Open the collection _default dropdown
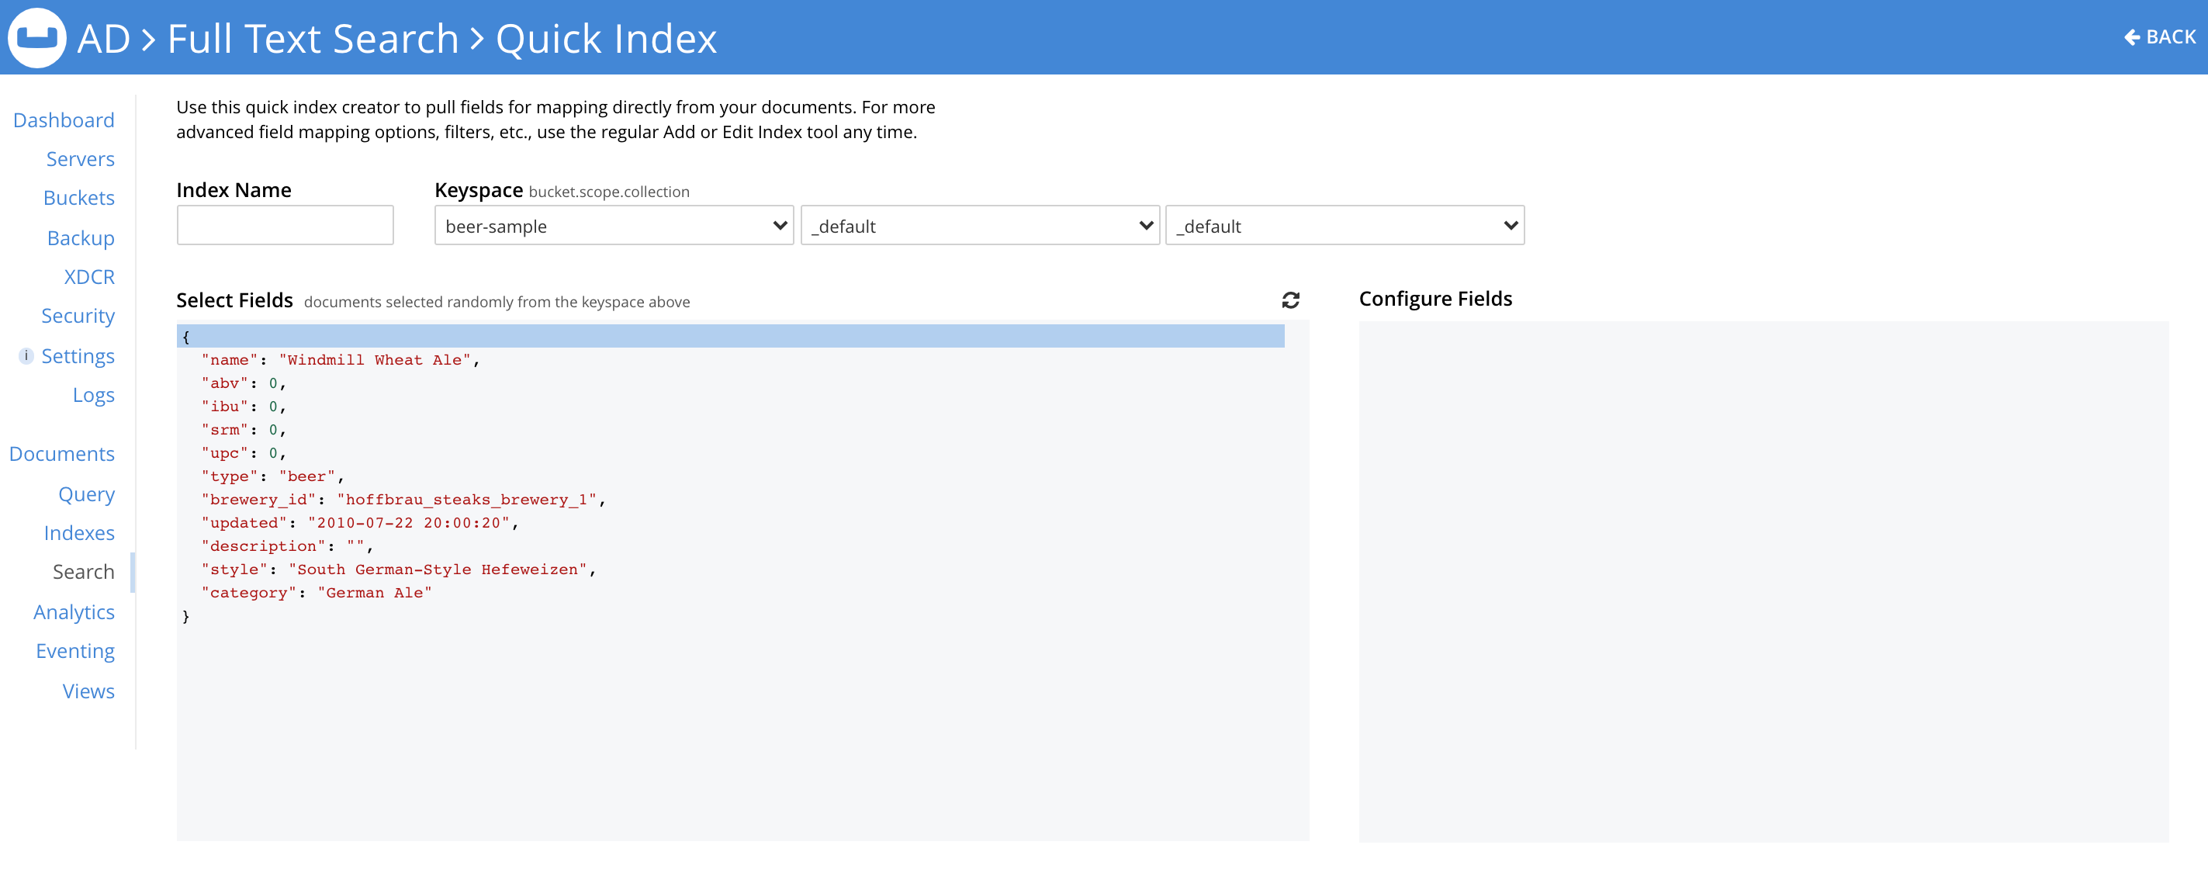 (1344, 225)
